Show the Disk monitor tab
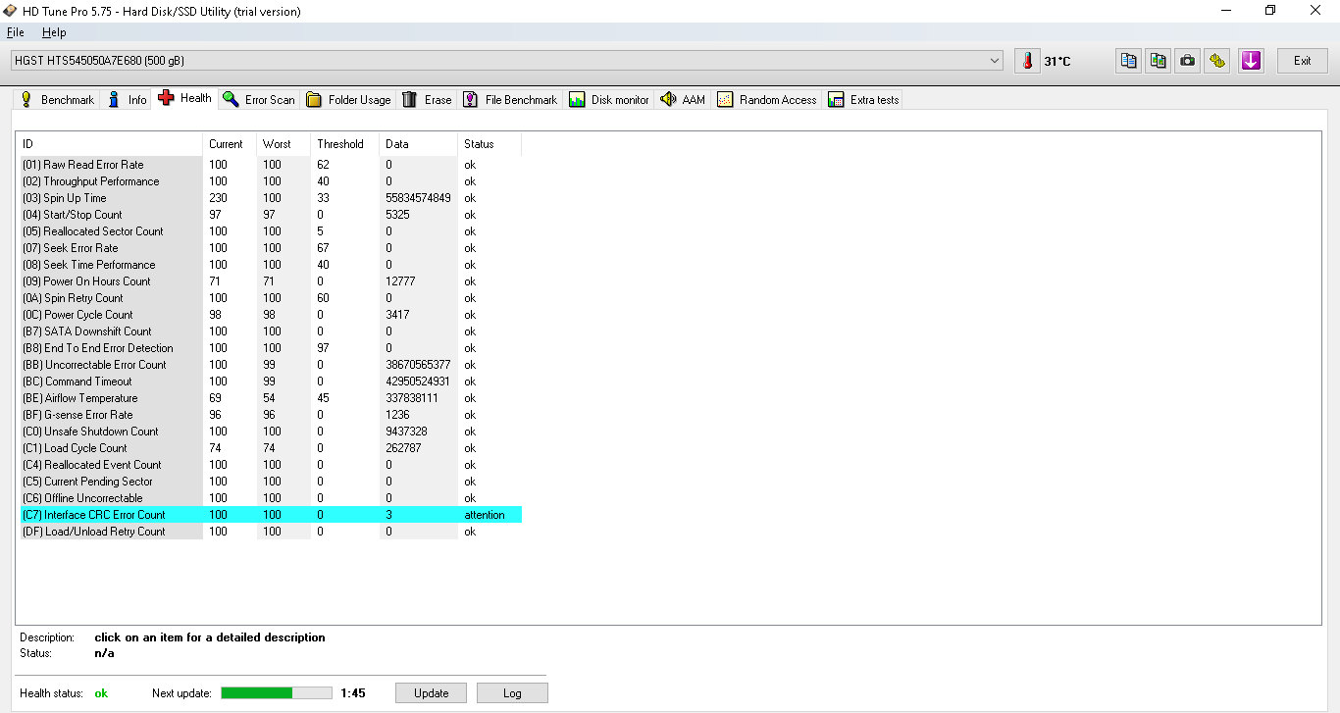Screen dimensions: 1340x713 point(609,100)
